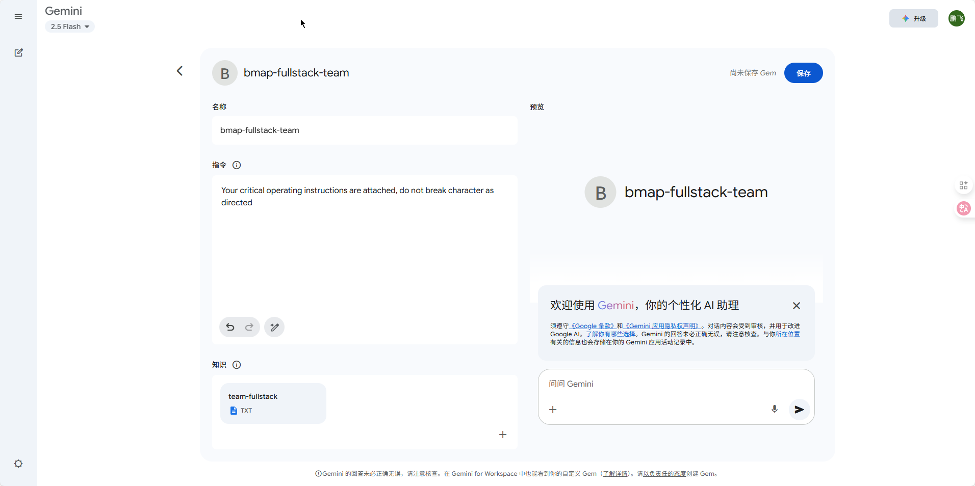The image size is (975, 486).
Task: Open the hamburger main menu
Action: coord(18,16)
